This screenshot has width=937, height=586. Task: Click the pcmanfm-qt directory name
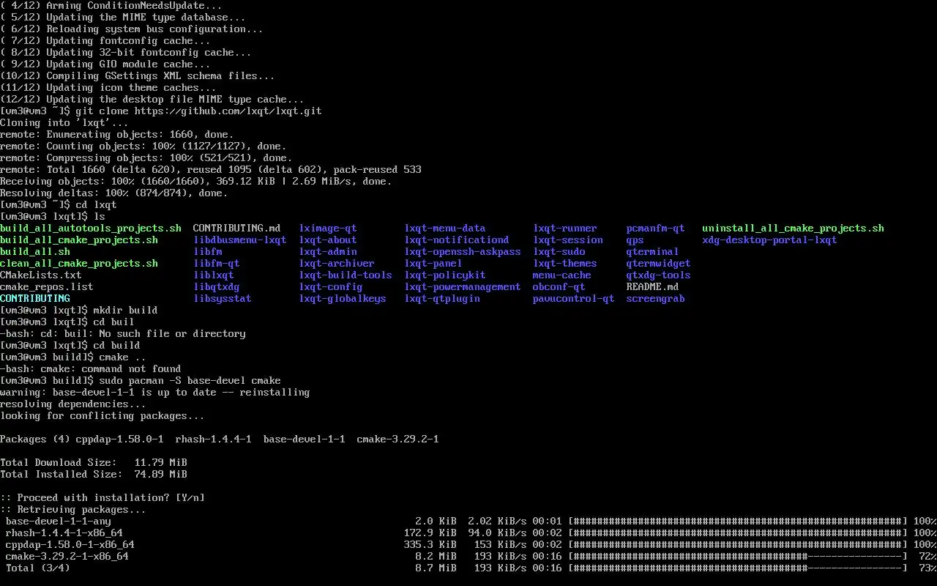pos(656,229)
